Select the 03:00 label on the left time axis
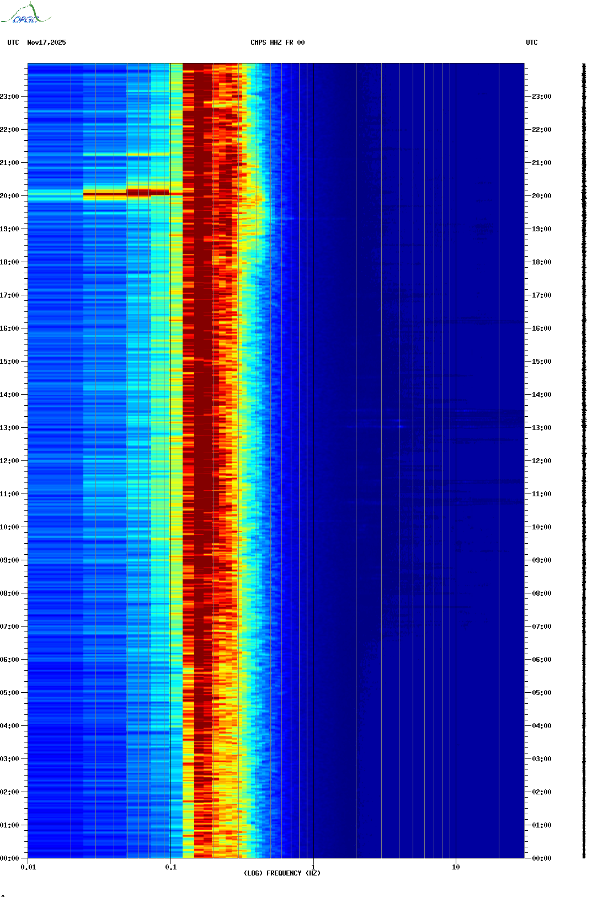Screen dimensions: 608x902 pyautogui.click(x=9, y=759)
